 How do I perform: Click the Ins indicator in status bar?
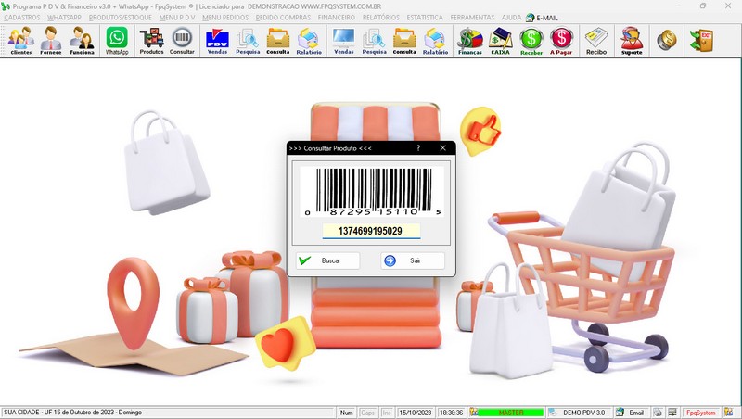tap(387, 413)
